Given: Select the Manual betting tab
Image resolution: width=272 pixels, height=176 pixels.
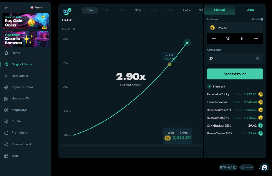Looking at the screenshot, I should pos(219,10).
